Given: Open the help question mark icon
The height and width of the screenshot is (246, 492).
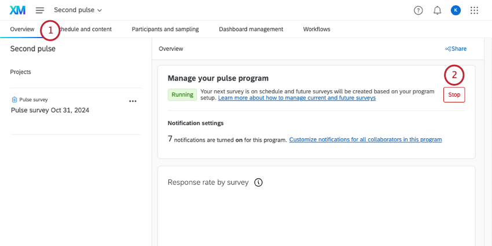Looking at the screenshot, I should [x=418, y=10].
